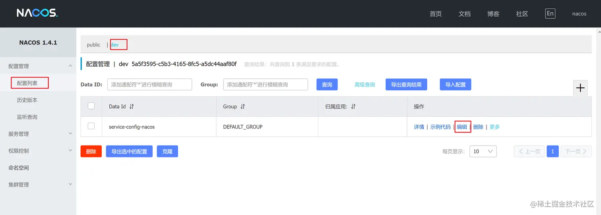Expand the 集群管理 sidebar section
The width and height of the screenshot is (601, 215).
point(38,184)
